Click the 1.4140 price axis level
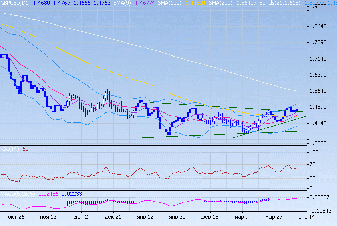This screenshot has height=226, width=337. click(320, 123)
